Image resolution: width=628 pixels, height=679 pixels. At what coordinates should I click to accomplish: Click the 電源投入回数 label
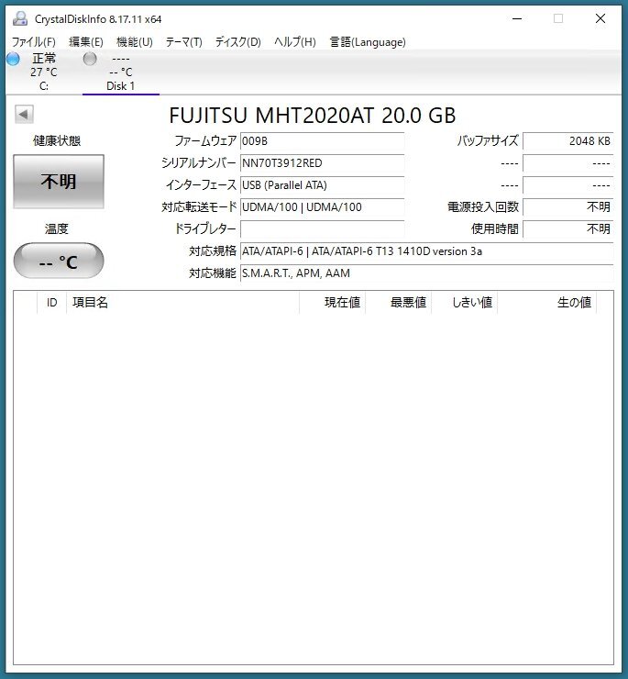483,207
